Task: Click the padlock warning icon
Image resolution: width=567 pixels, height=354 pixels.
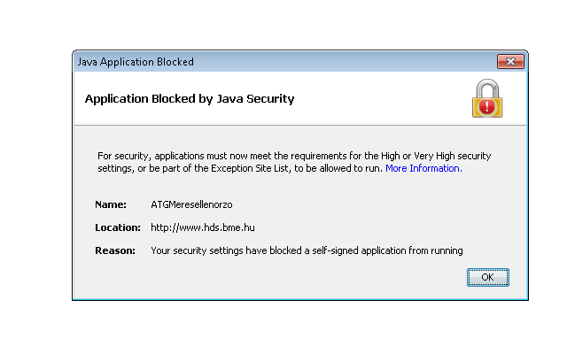Action: point(487,98)
